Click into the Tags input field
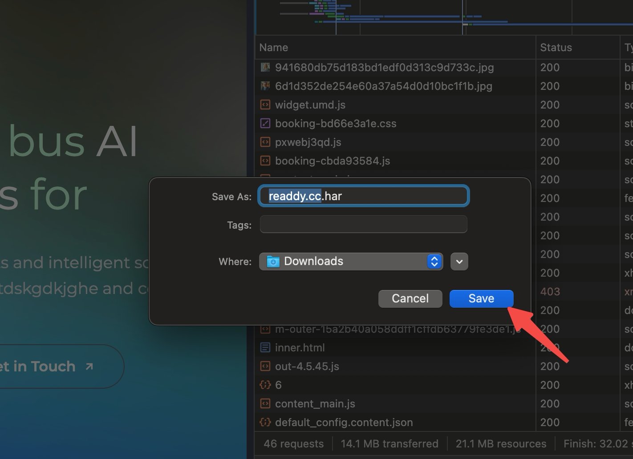This screenshot has width=633, height=459. click(x=363, y=224)
